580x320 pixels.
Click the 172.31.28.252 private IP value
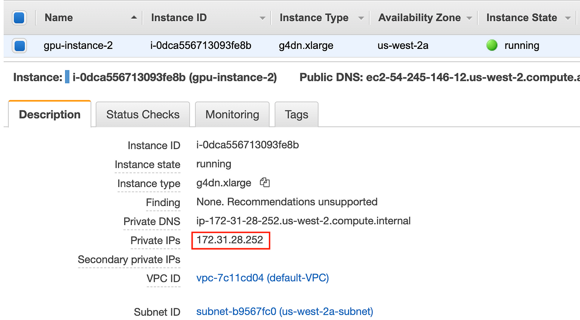[x=230, y=240]
